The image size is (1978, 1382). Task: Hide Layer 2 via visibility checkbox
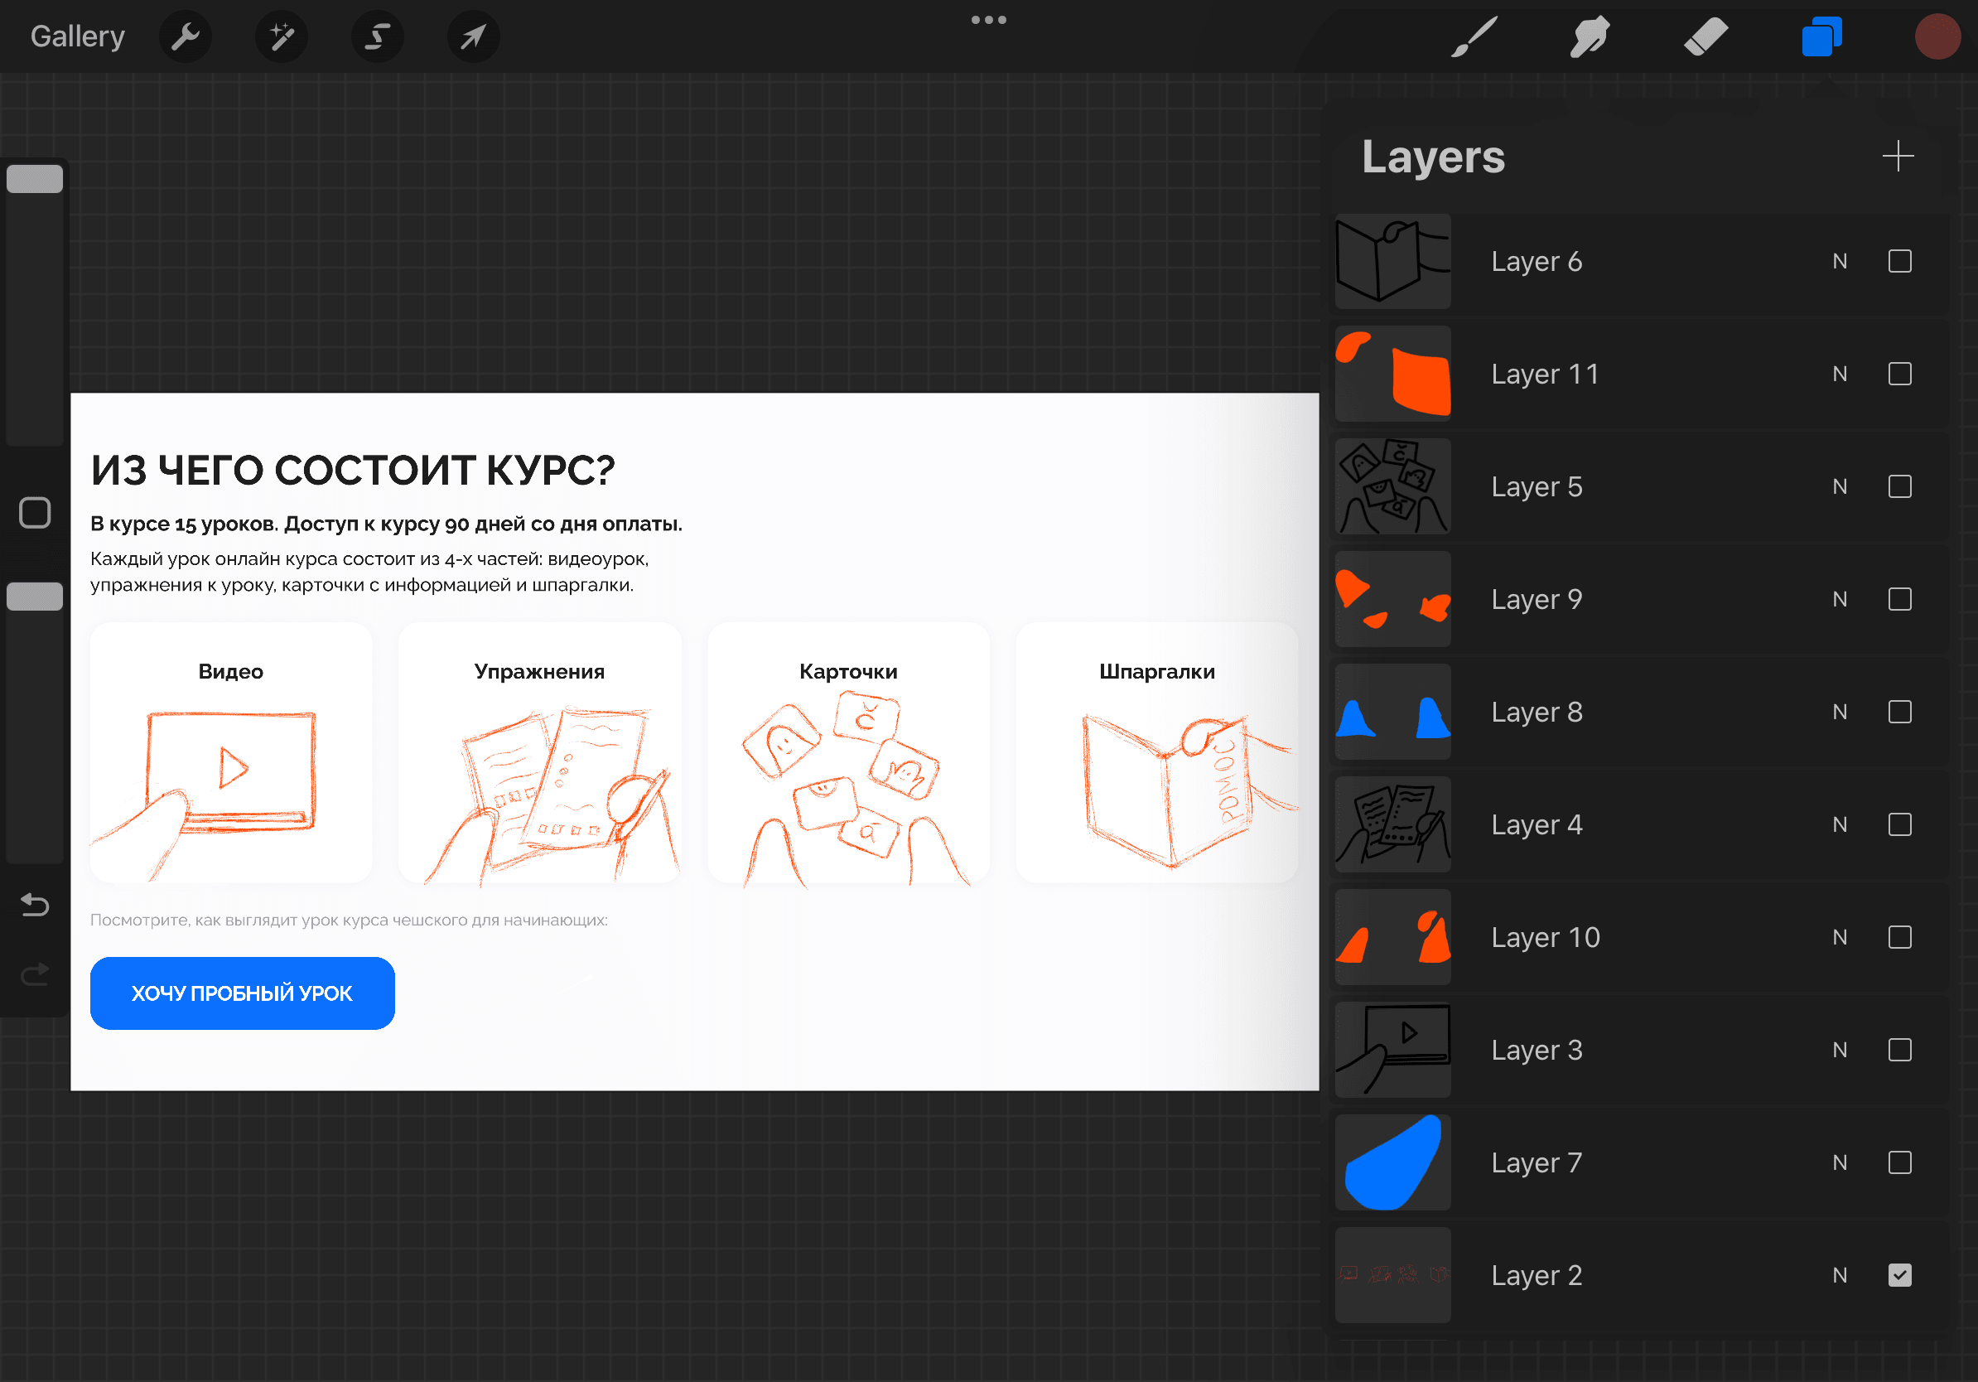pos(1899,1275)
